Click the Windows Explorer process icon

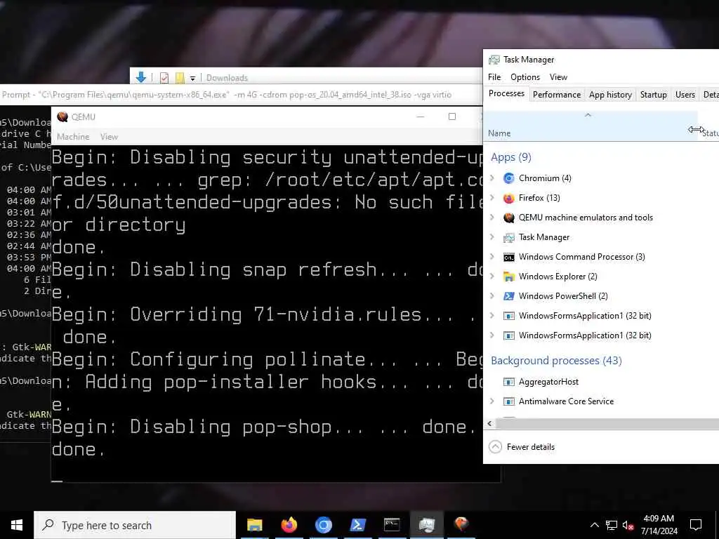pyautogui.click(x=508, y=277)
